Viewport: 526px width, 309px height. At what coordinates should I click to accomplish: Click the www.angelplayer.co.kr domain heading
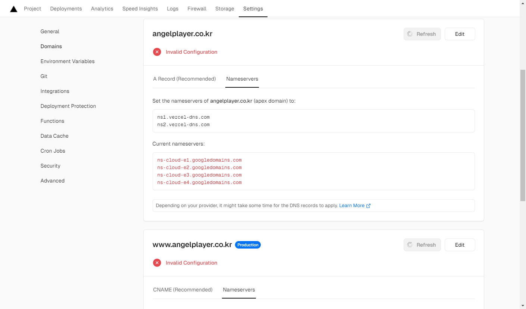[192, 245]
